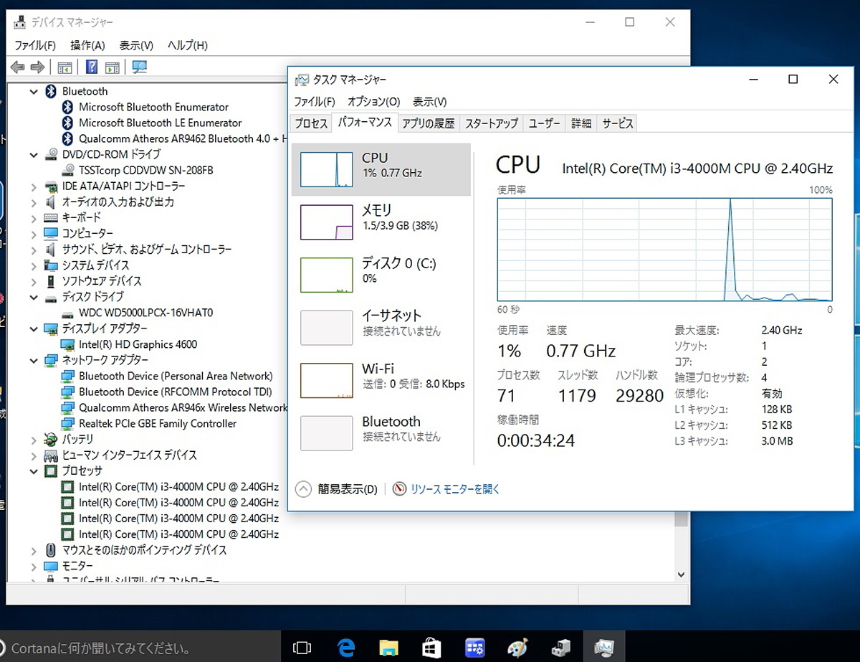Click the show-hidden-devices properties toolbar icon
The height and width of the screenshot is (662, 860).
pyautogui.click(x=112, y=67)
